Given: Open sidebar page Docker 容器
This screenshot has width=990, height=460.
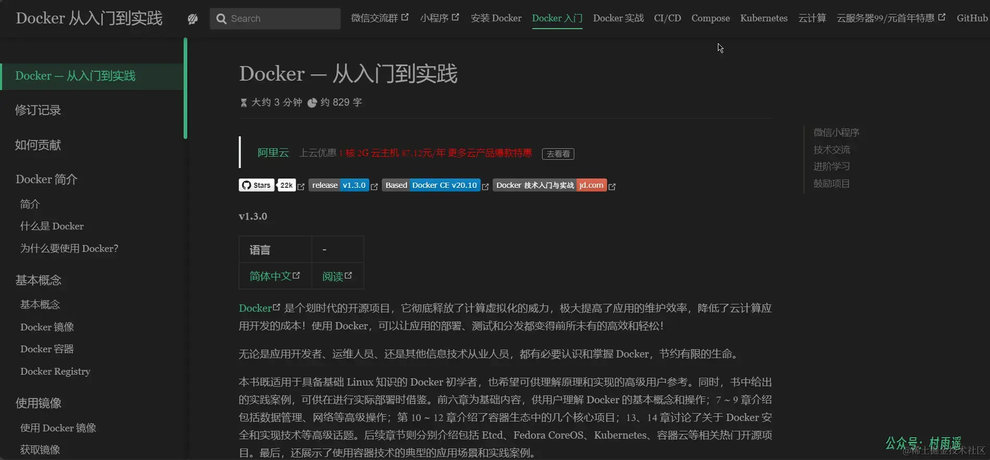Looking at the screenshot, I should 47,349.
